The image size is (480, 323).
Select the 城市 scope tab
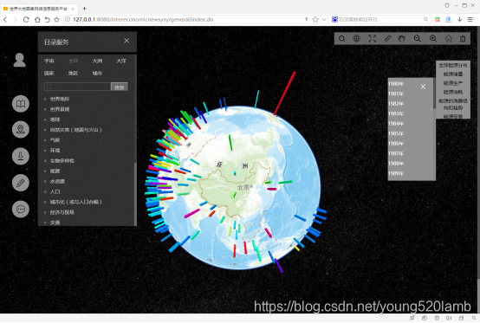97,73
